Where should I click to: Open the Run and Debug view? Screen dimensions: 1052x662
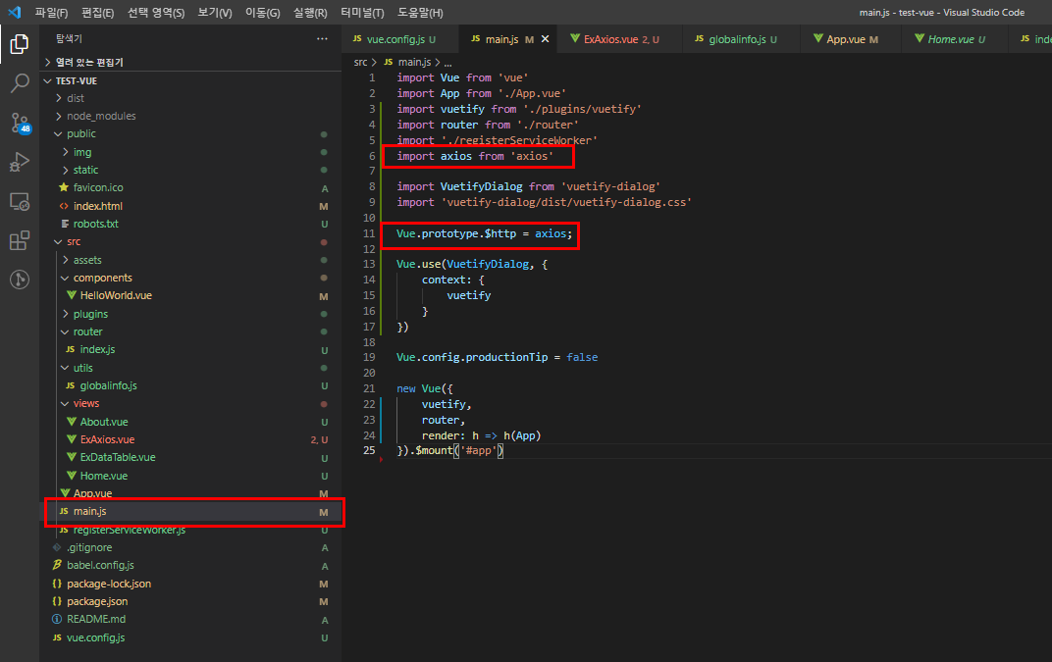coord(20,162)
